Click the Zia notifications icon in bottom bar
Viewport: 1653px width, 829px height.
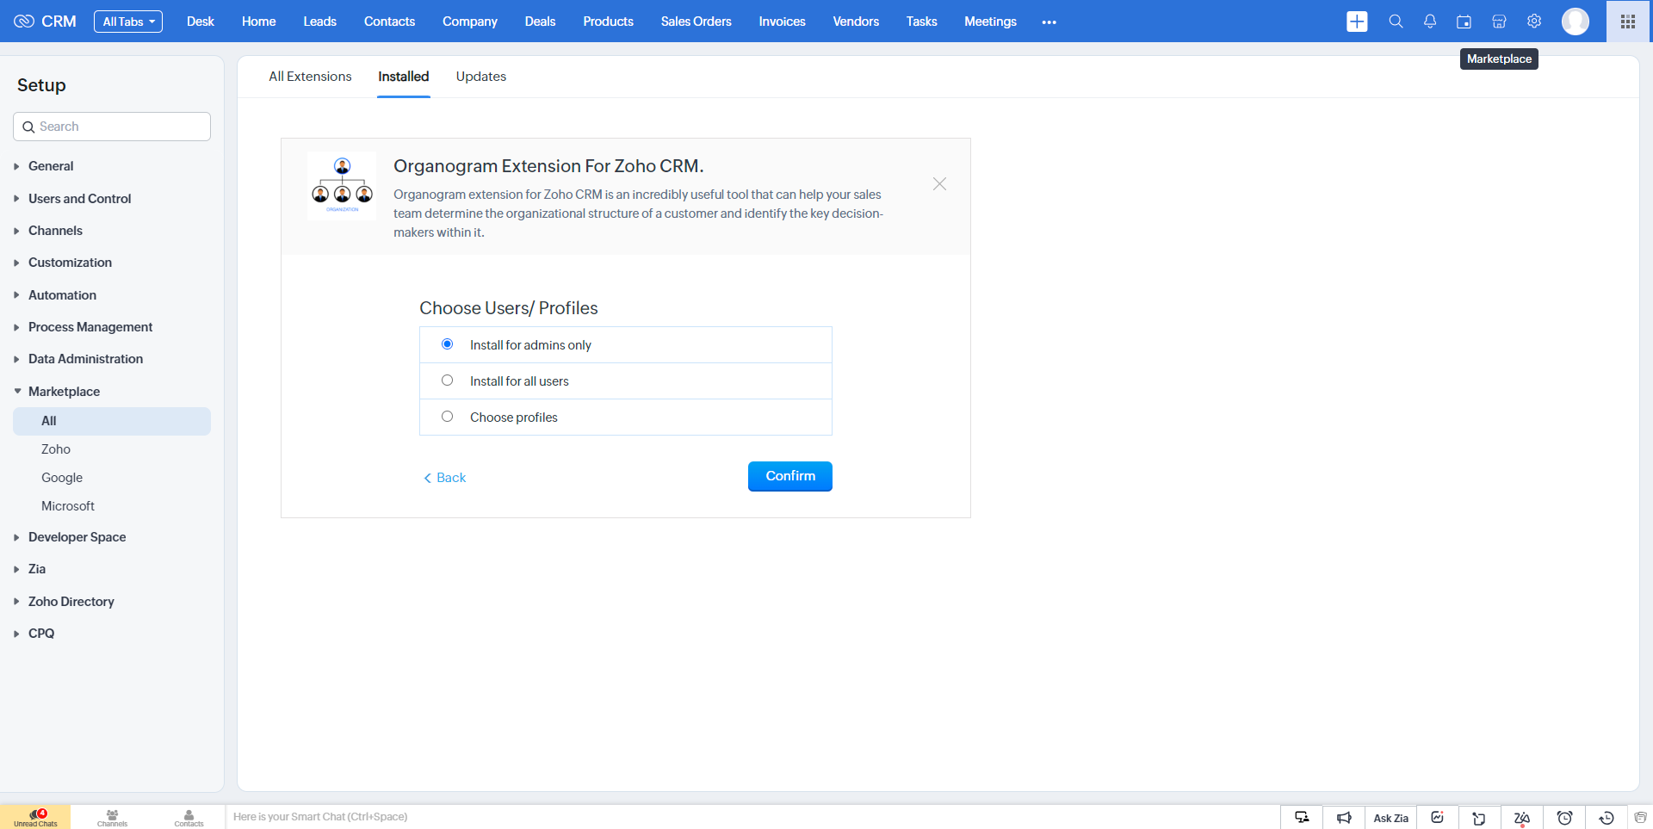coord(1521,818)
